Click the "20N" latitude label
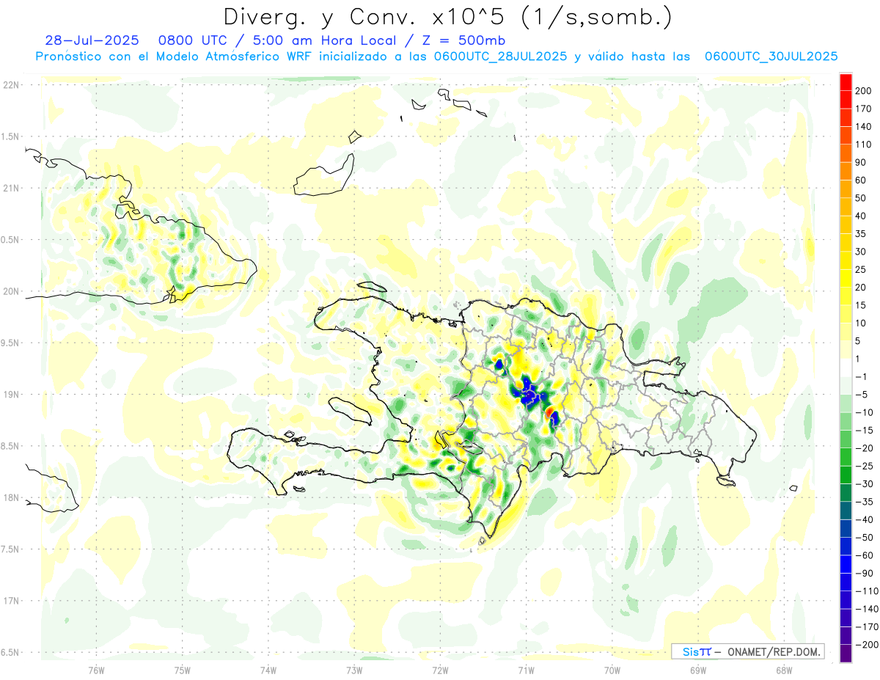This screenshot has width=880, height=680. pyautogui.click(x=10, y=291)
